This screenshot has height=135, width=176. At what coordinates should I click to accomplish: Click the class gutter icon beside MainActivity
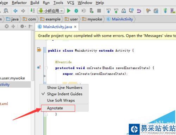(x=39, y=50)
